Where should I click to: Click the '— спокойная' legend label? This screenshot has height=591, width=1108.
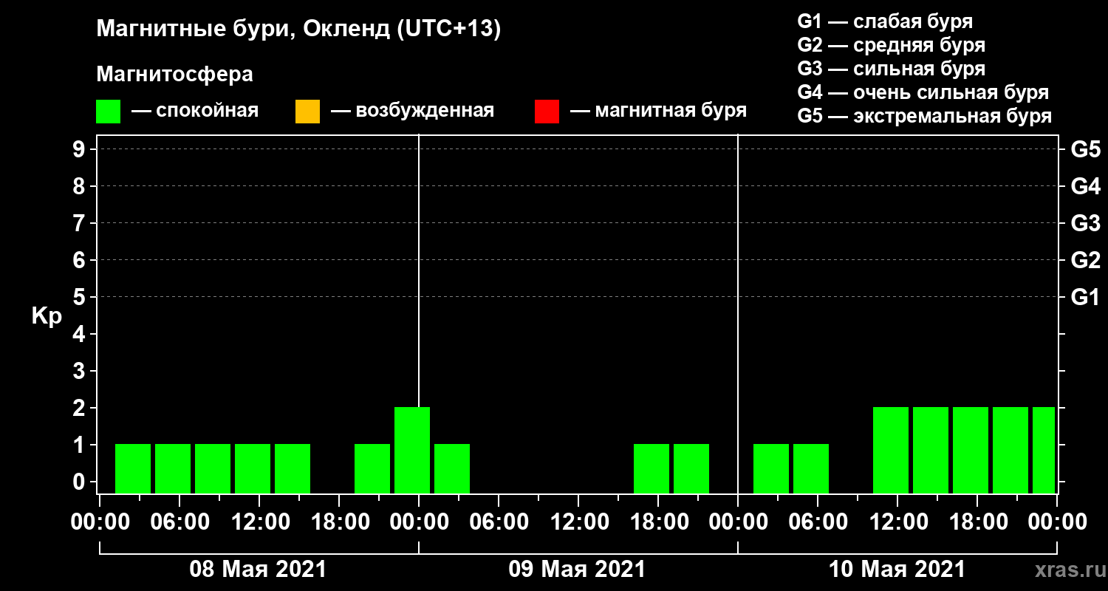coord(195,111)
